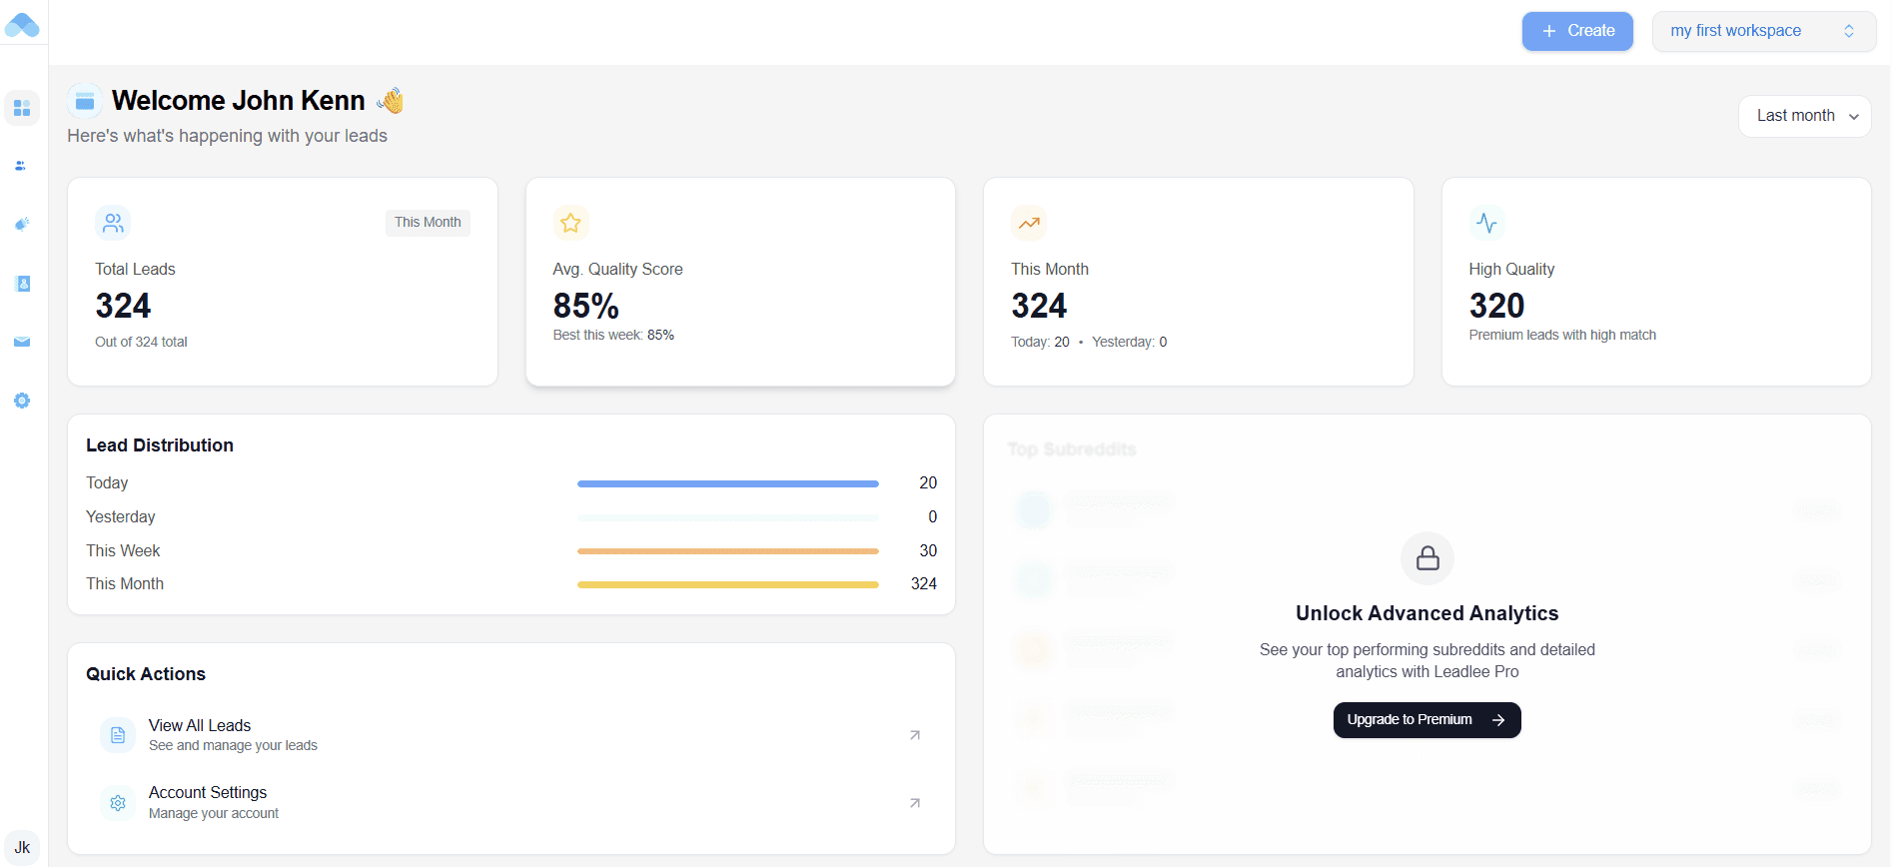Screen dimensions: 1892x867
Task: Click the Create button
Action: (1577, 31)
